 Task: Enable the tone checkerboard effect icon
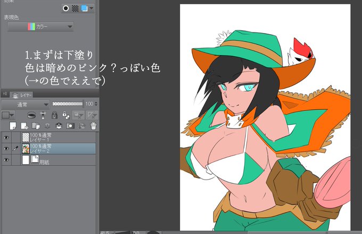[75, 9]
